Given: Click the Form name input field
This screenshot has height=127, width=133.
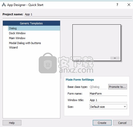Looking at the screenshot, I should (108, 94).
